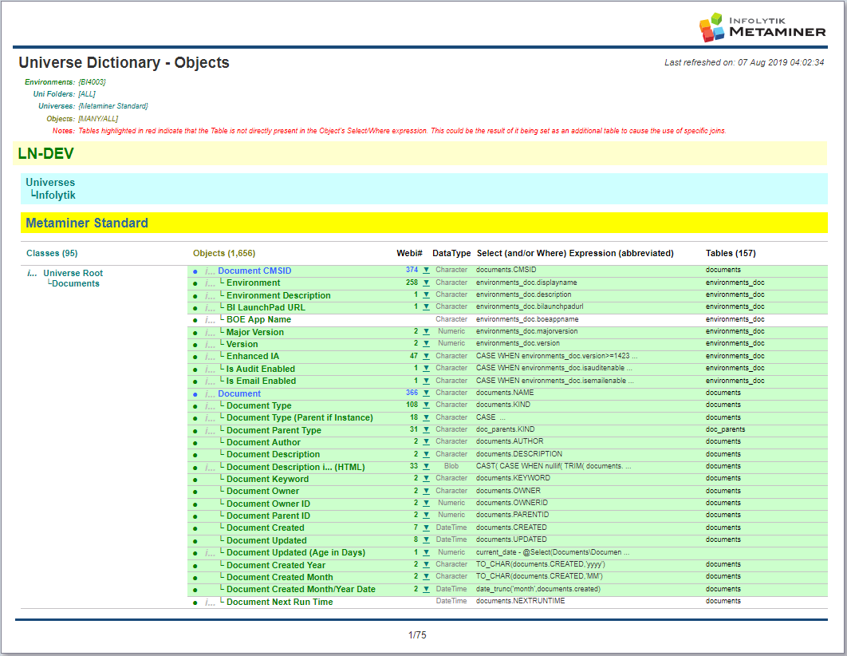Image resolution: width=847 pixels, height=656 pixels.
Task: Click info icon beside BI LaunchPad URL
Action: [210, 307]
